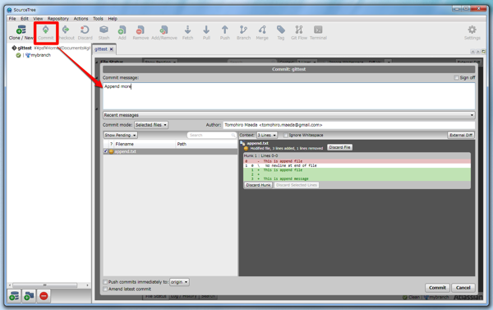The height and width of the screenshot is (310, 493).
Task: Click the Discard toolbar icon
Action: tap(85, 32)
